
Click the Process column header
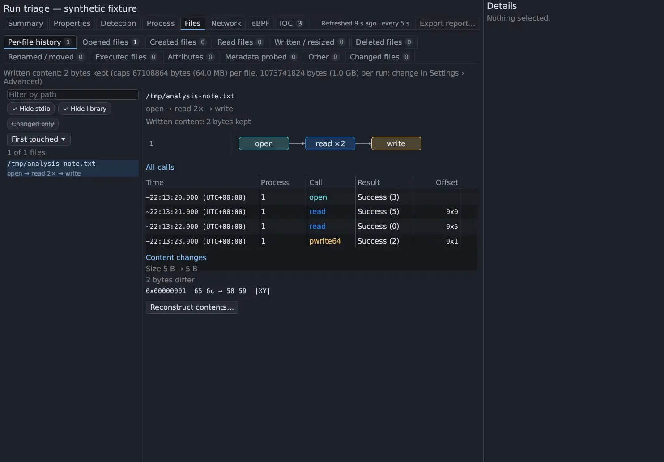pyautogui.click(x=283, y=182)
